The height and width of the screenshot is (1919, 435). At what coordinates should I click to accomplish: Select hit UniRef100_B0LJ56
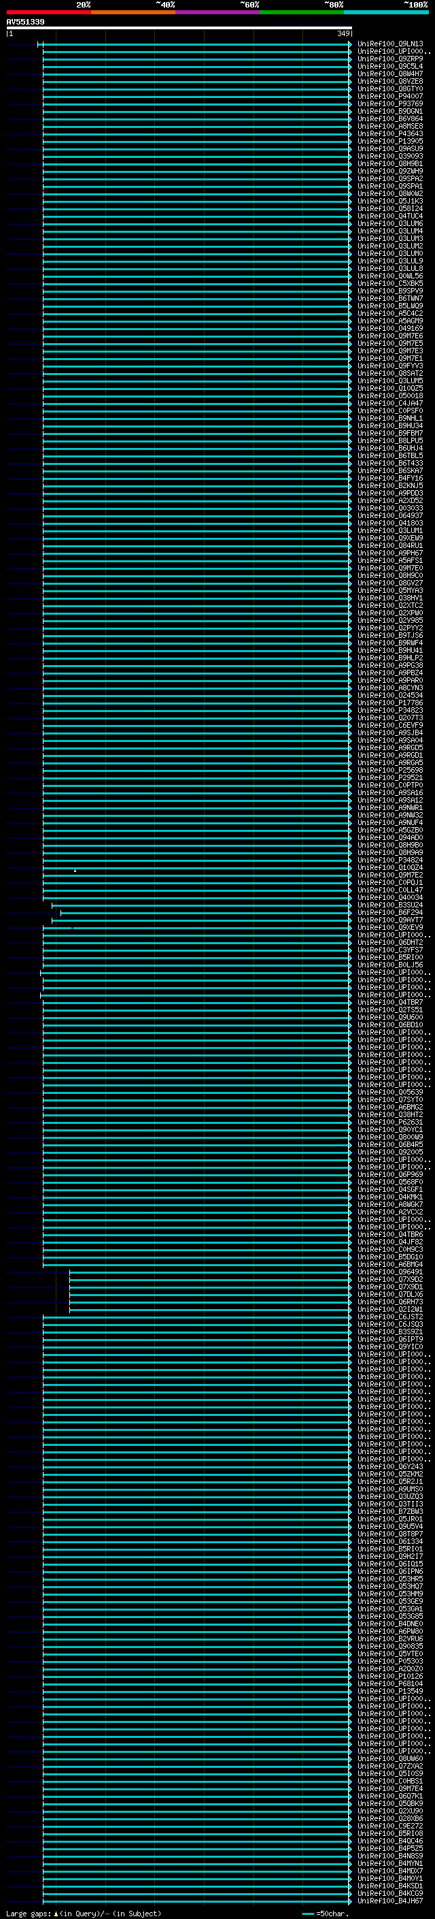389,965
